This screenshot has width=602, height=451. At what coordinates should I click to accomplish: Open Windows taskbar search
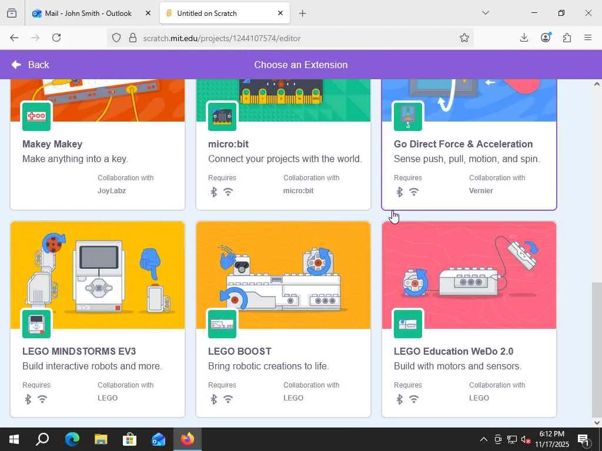pyautogui.click(x=42, y=439)
